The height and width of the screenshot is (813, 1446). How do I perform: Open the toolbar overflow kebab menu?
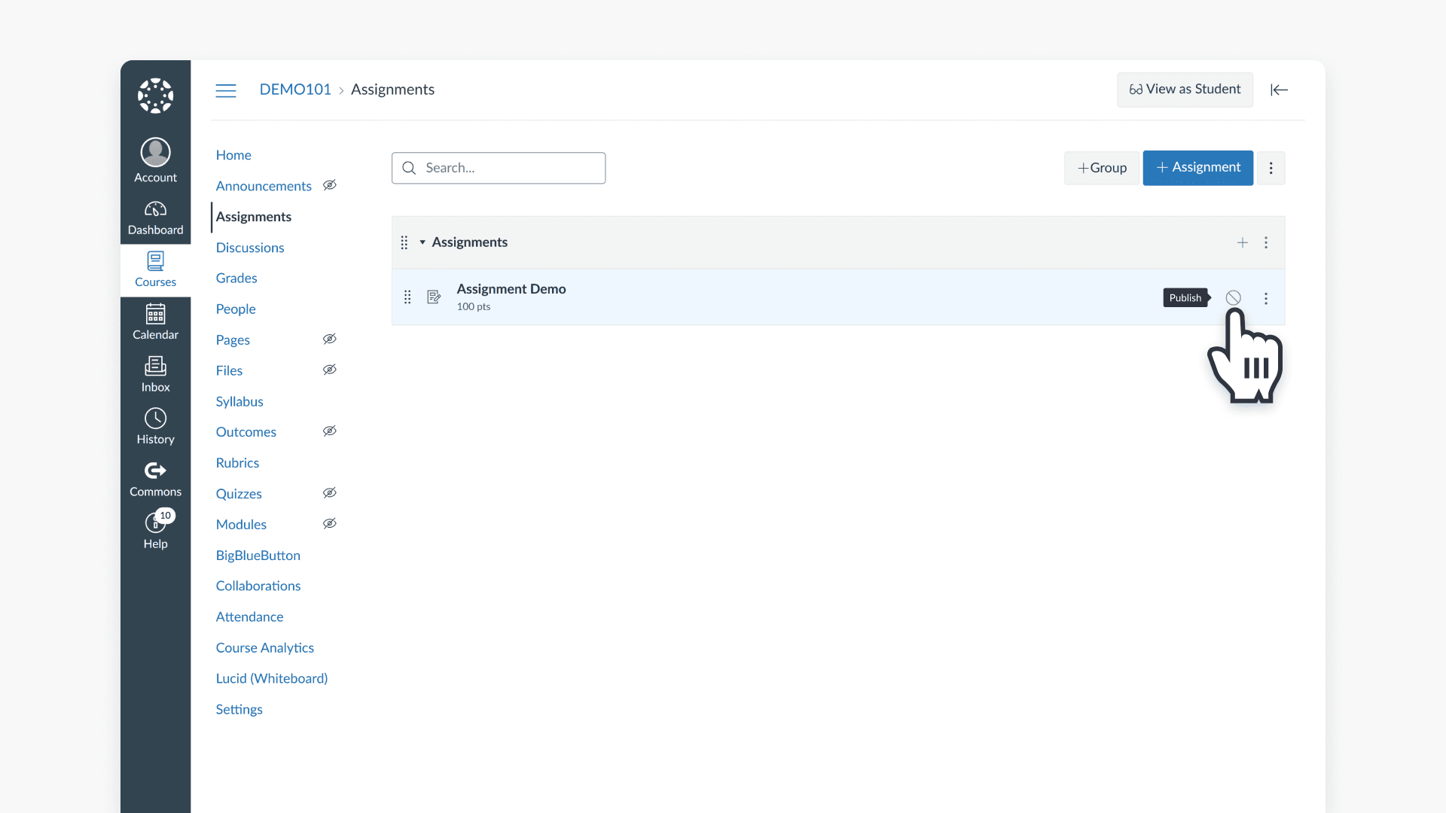(x=1272, y=168)
